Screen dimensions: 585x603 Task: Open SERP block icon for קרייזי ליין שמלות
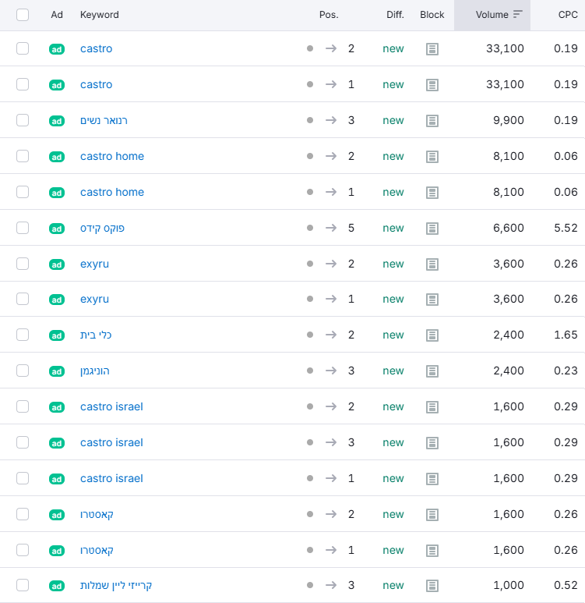click(432, 586)
